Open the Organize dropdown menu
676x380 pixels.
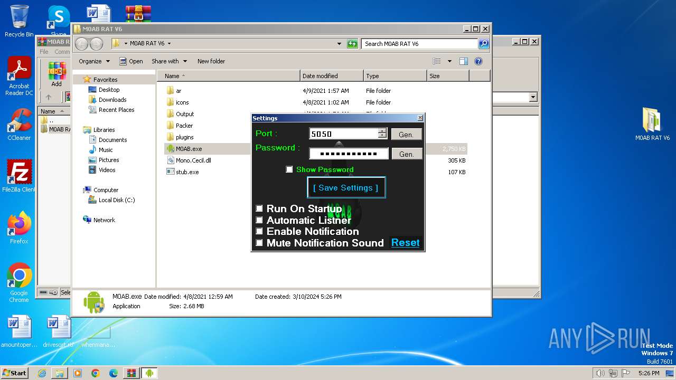coord(94,61)
